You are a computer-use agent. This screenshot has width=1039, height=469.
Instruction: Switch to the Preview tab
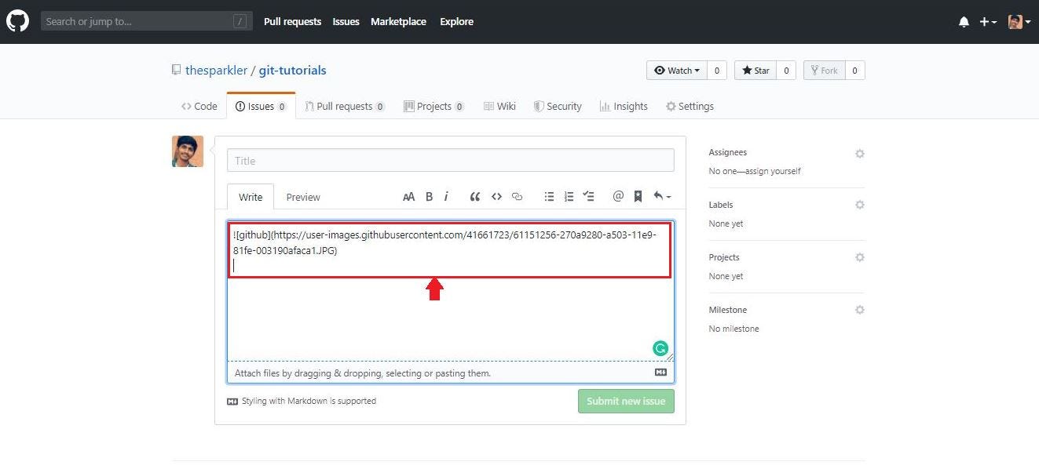303,197
